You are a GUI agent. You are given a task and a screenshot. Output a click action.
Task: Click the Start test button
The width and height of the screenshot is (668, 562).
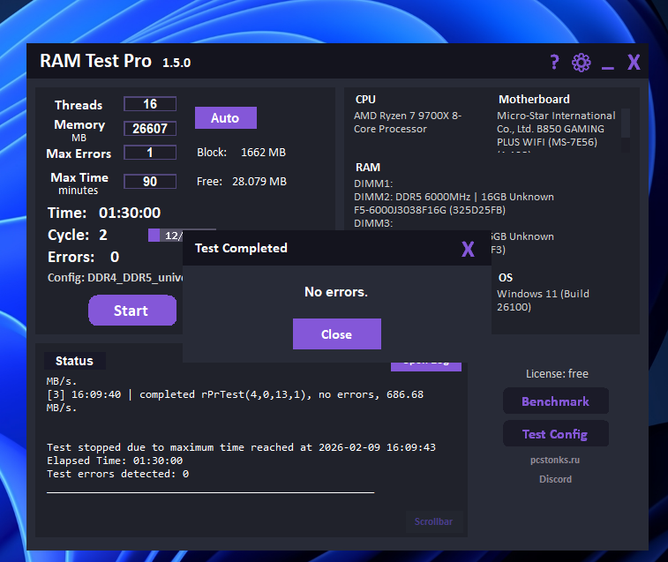(x=132, y=311)
